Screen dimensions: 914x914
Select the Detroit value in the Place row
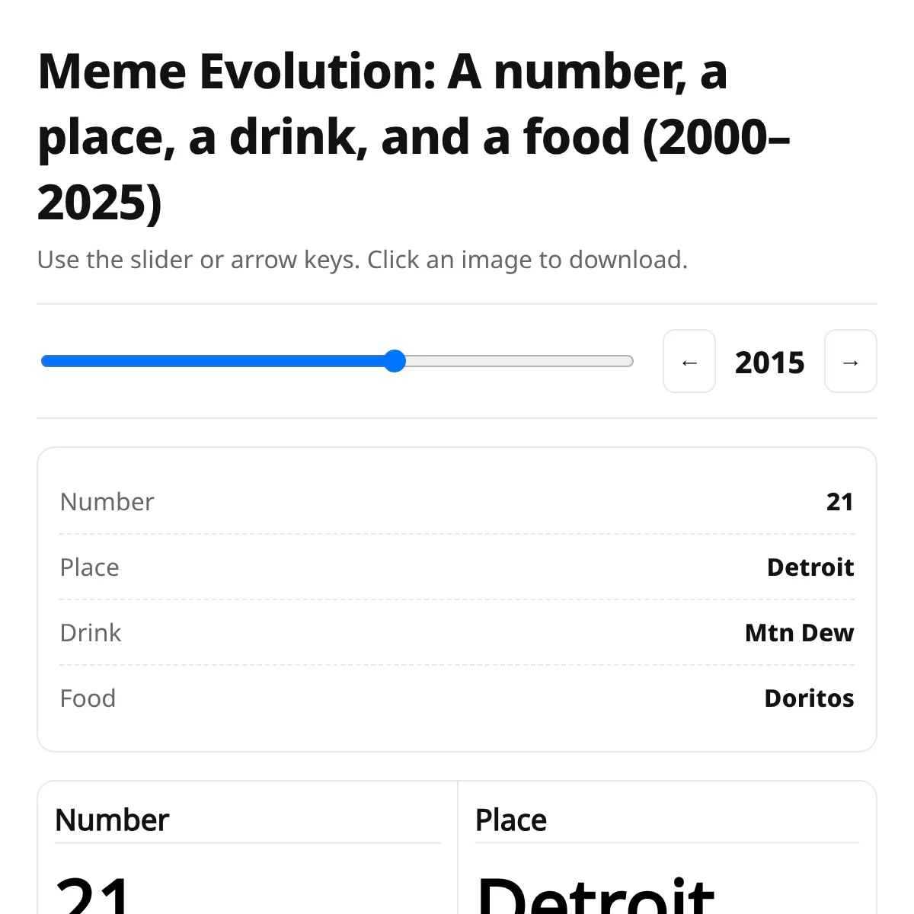click(810, 567)
